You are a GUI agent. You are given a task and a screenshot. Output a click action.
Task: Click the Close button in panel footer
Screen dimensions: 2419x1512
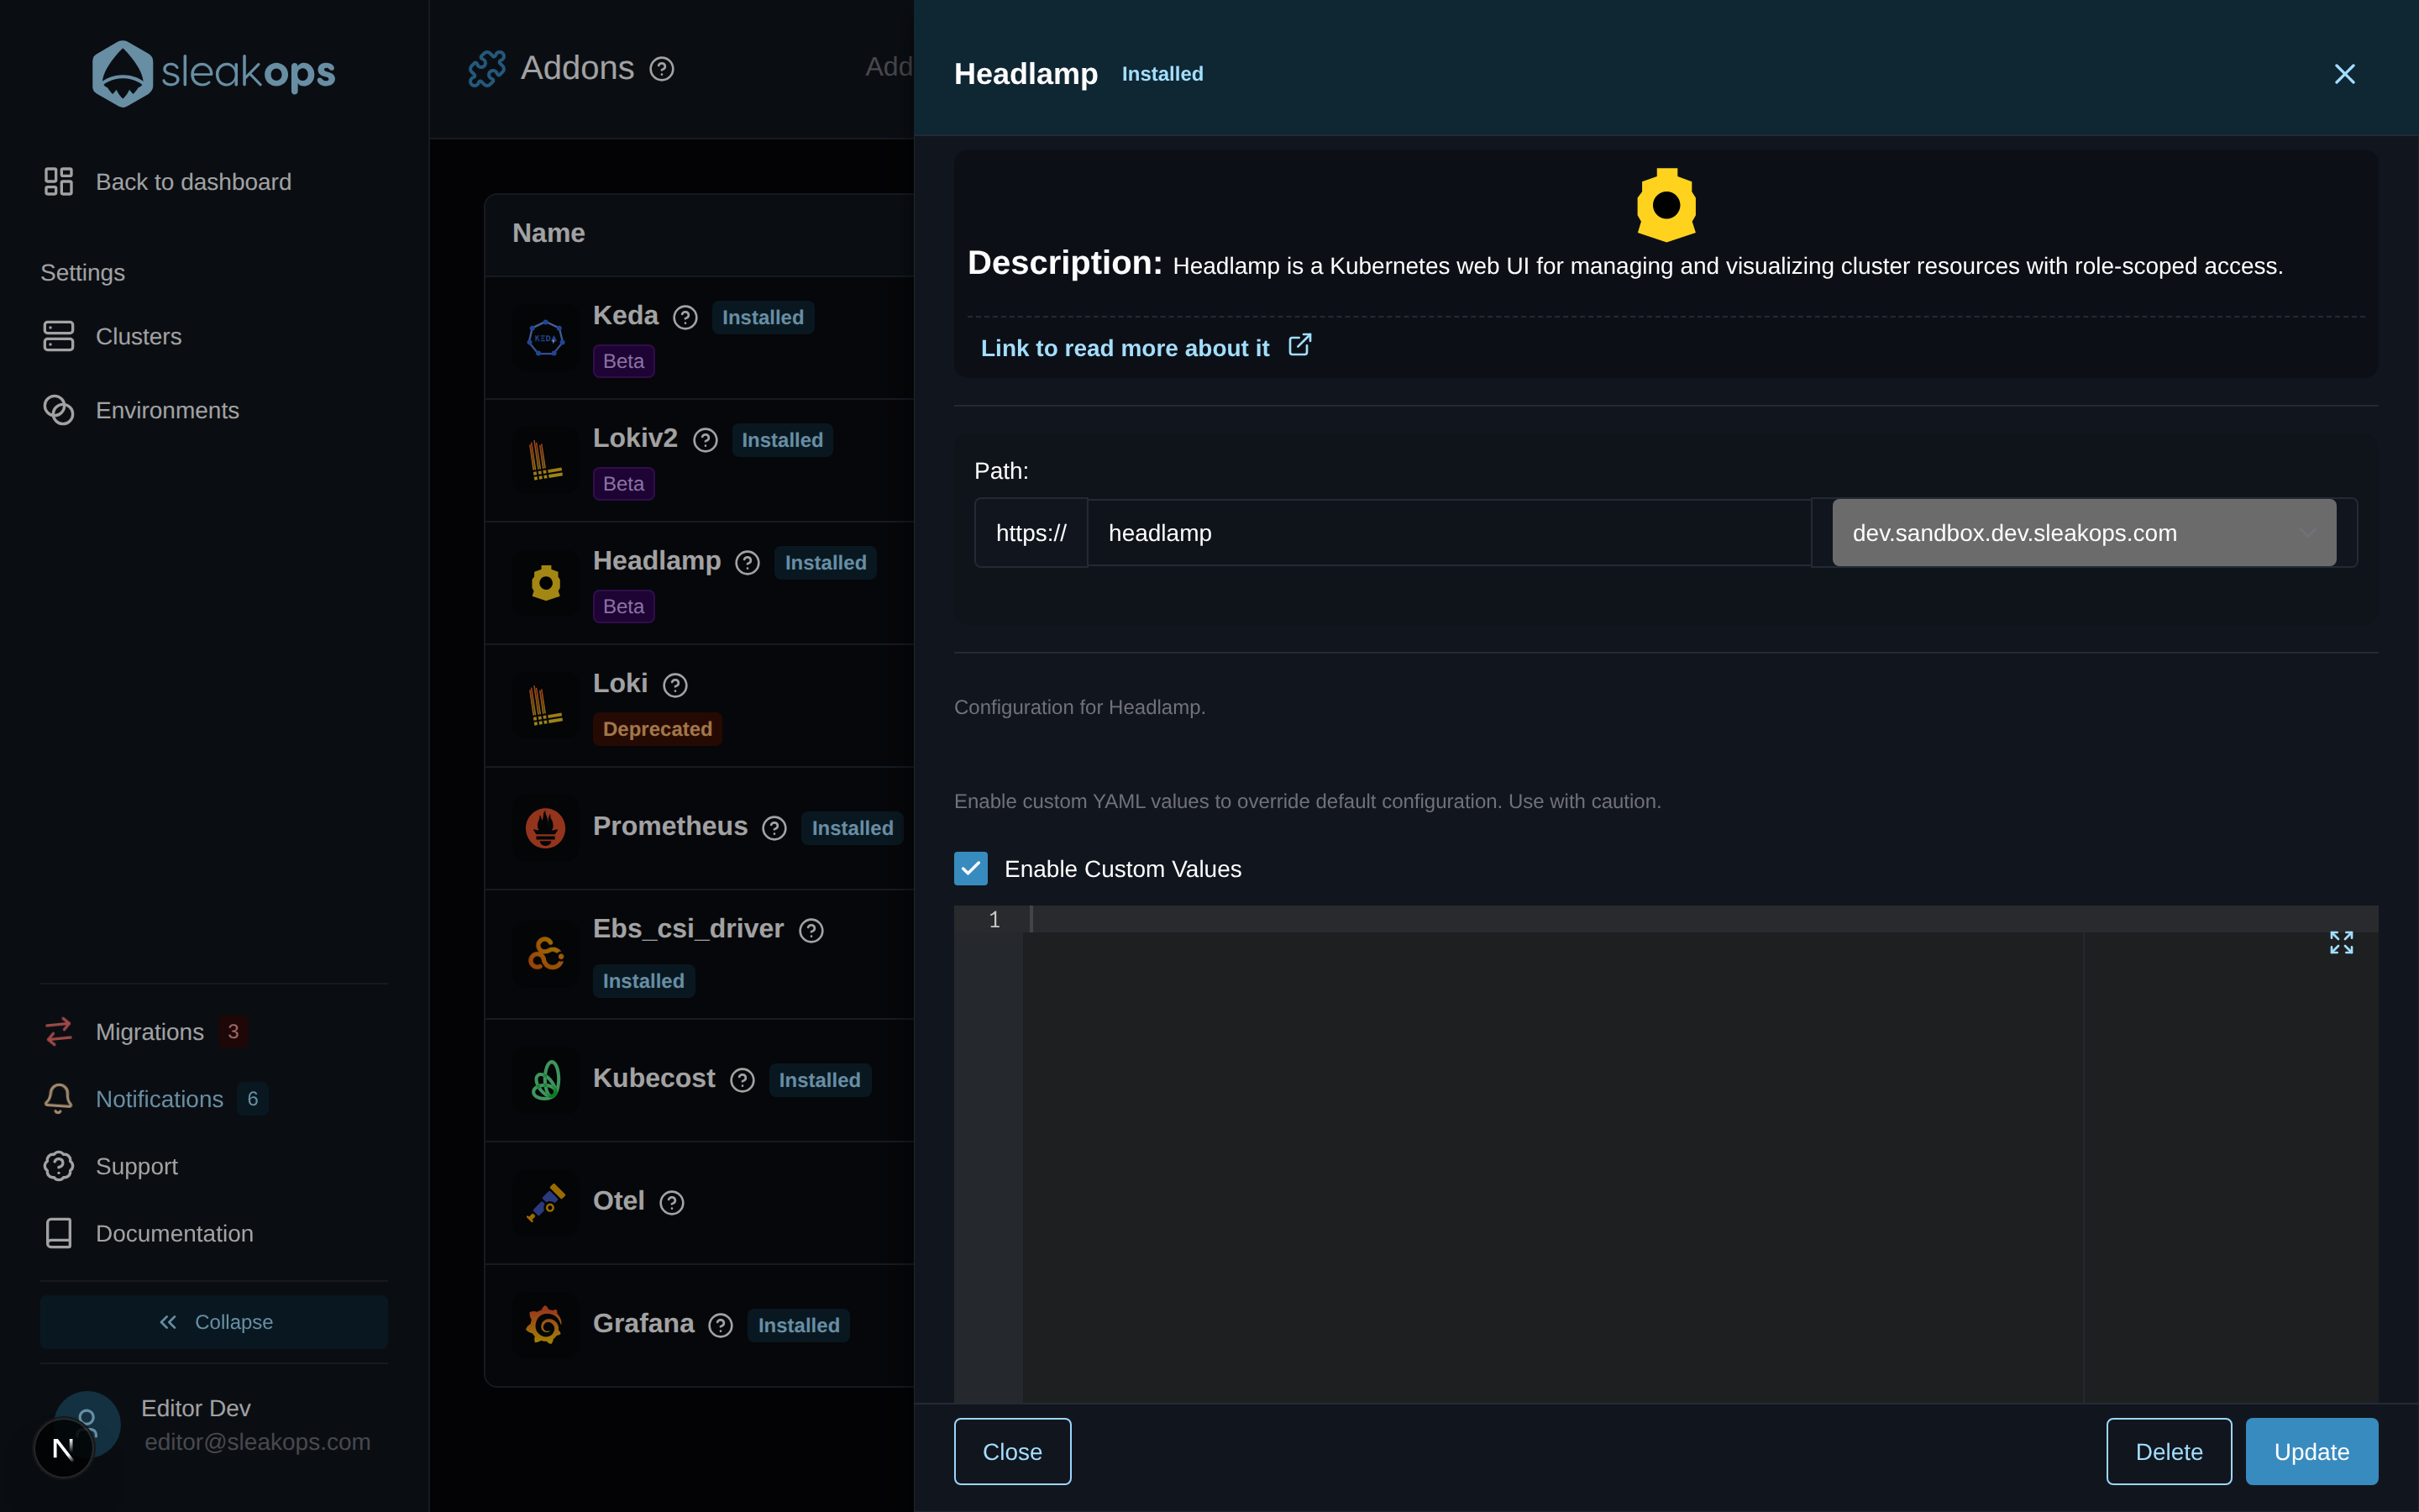pyautogui.click(x=1013, y=1451)
